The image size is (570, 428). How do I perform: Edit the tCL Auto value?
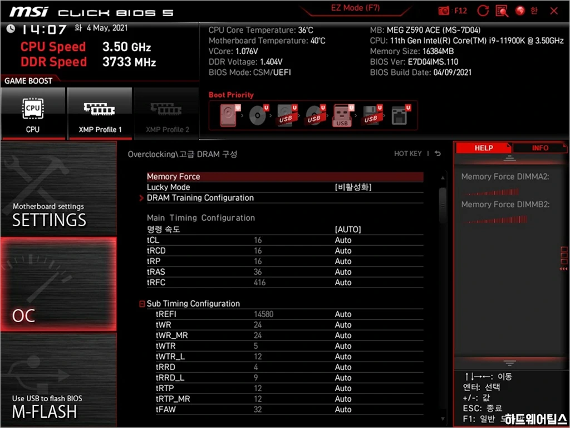[343, 240]
